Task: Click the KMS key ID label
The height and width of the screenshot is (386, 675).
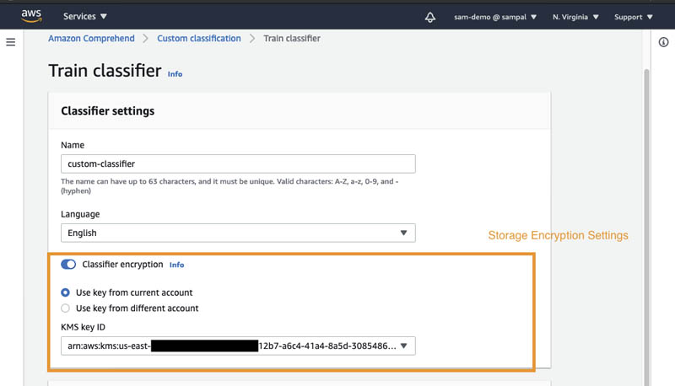Action: pos(83,327)
